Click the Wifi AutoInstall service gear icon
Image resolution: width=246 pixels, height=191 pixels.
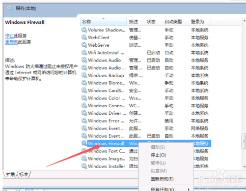(x=84, y=52)
